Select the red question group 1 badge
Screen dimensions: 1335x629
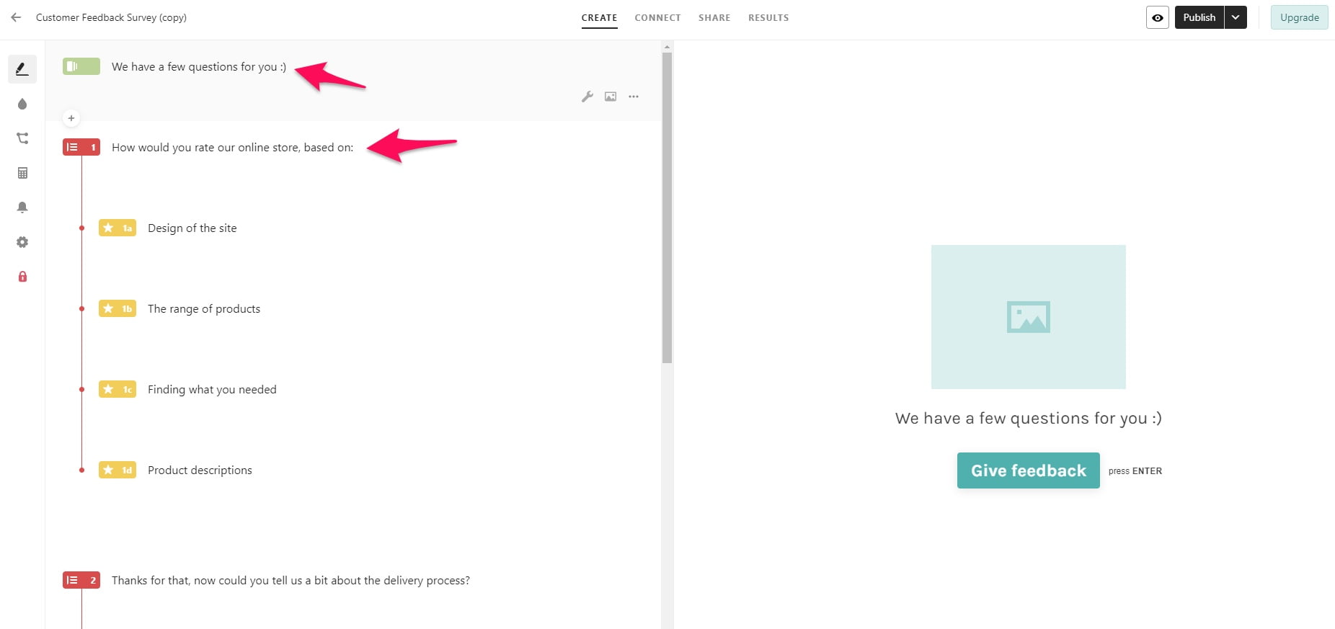click(x=81, y=147)
